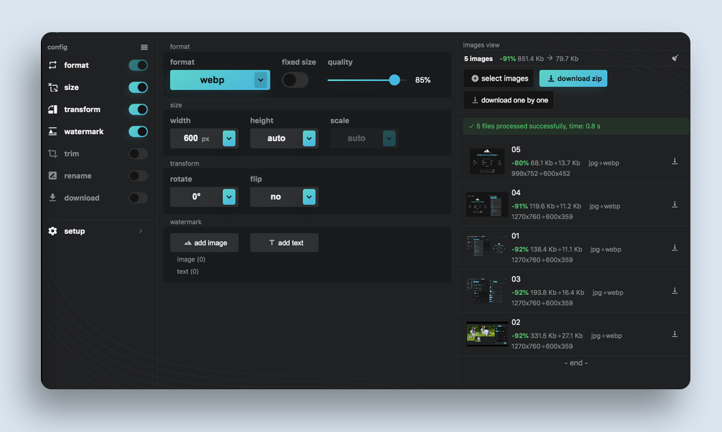722x432 pixels.
Task: Click the rename icon in sidebar
Action: (x=53, y=176)
